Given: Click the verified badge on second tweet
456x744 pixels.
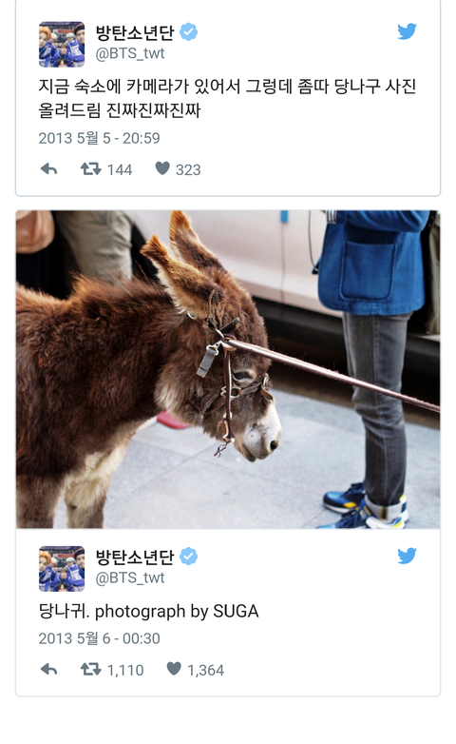Looking at the screenshot, I should [189, 557].
